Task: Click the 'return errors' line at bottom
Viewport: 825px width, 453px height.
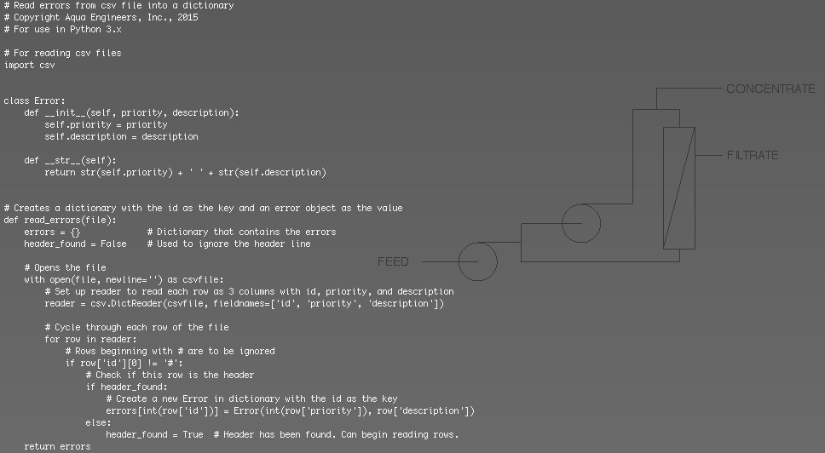Action: point(57,446)
